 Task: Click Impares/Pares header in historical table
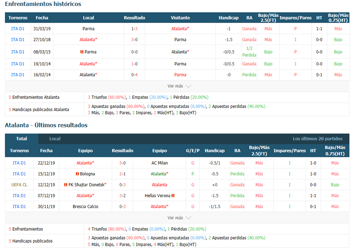(295, 18)
